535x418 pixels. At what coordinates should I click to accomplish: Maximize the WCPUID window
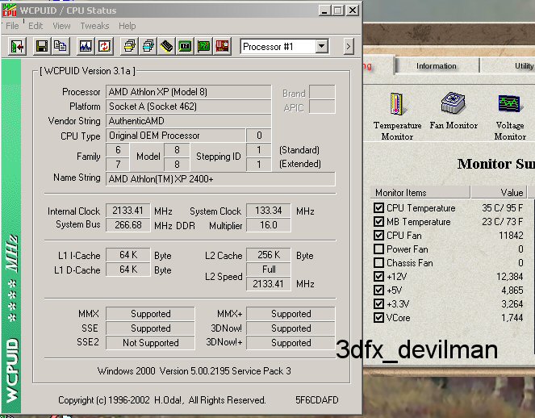tap(337, 10)
